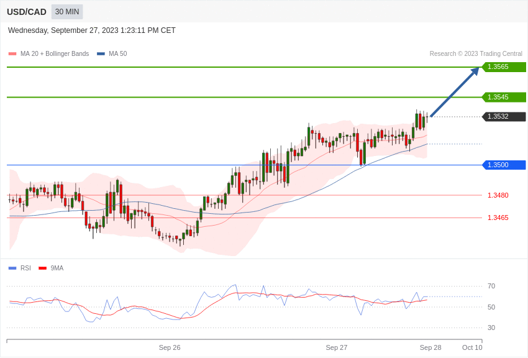The image size is (528, 358).
Task: Click the date and time stamp text
Action: (x=91, y=30)
